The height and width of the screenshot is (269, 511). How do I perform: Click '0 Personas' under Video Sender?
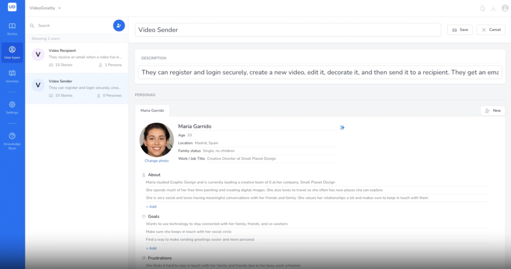click(x=109, y=96)
